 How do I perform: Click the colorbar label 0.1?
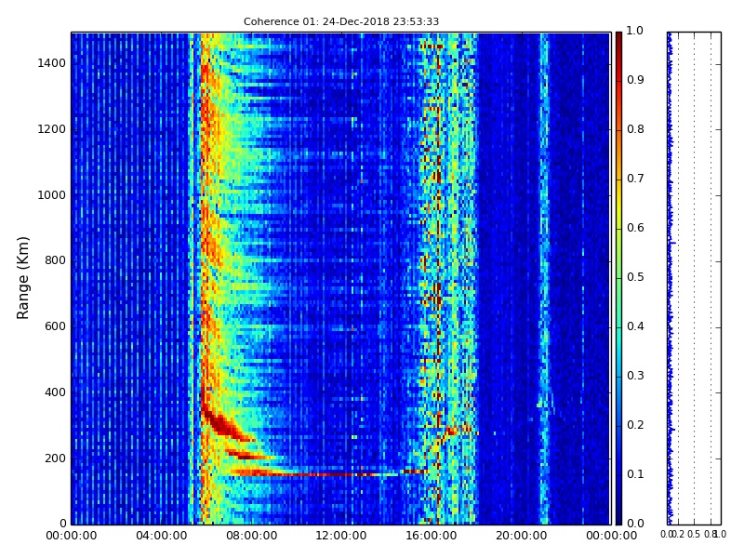coord(635,474)
